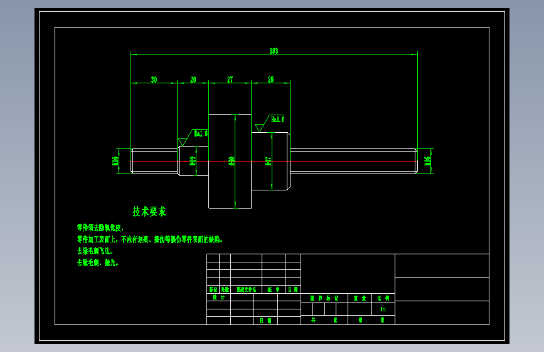Viewport: 544px width, 352px height.
Task: Select the note line 零件须去除氧化皮
Action: click(100, 228)
